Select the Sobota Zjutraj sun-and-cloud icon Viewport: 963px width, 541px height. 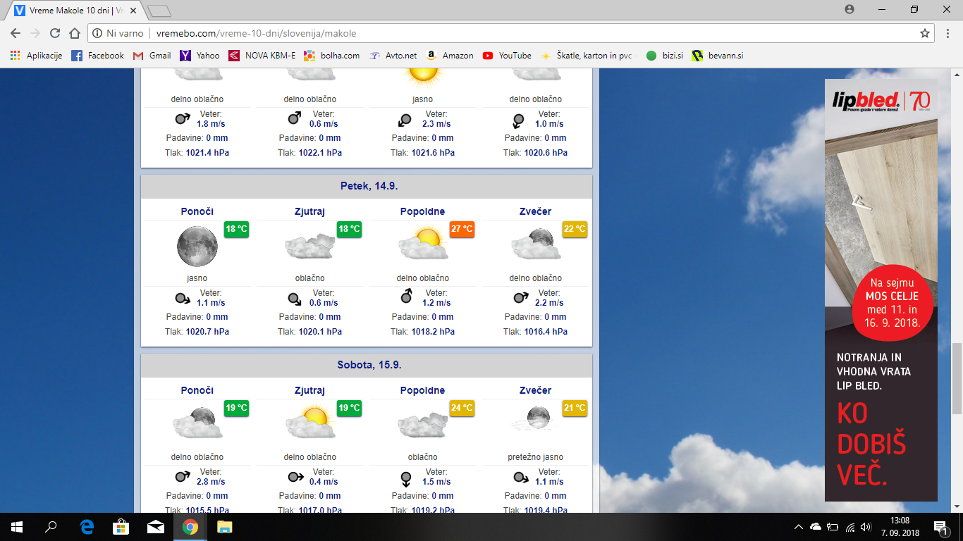pos(310,423)
